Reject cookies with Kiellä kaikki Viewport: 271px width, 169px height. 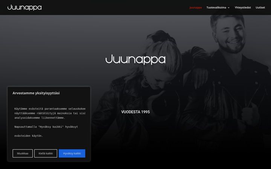point(46,153)
